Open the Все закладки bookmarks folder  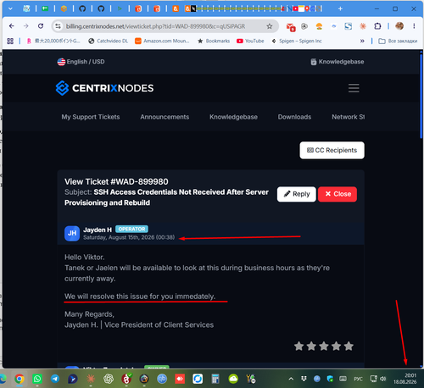398,41
